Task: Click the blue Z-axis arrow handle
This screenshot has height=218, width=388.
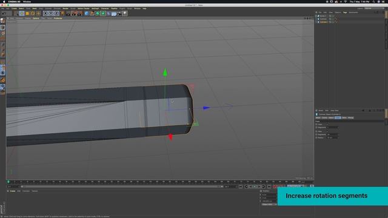Action: point(206,108)
